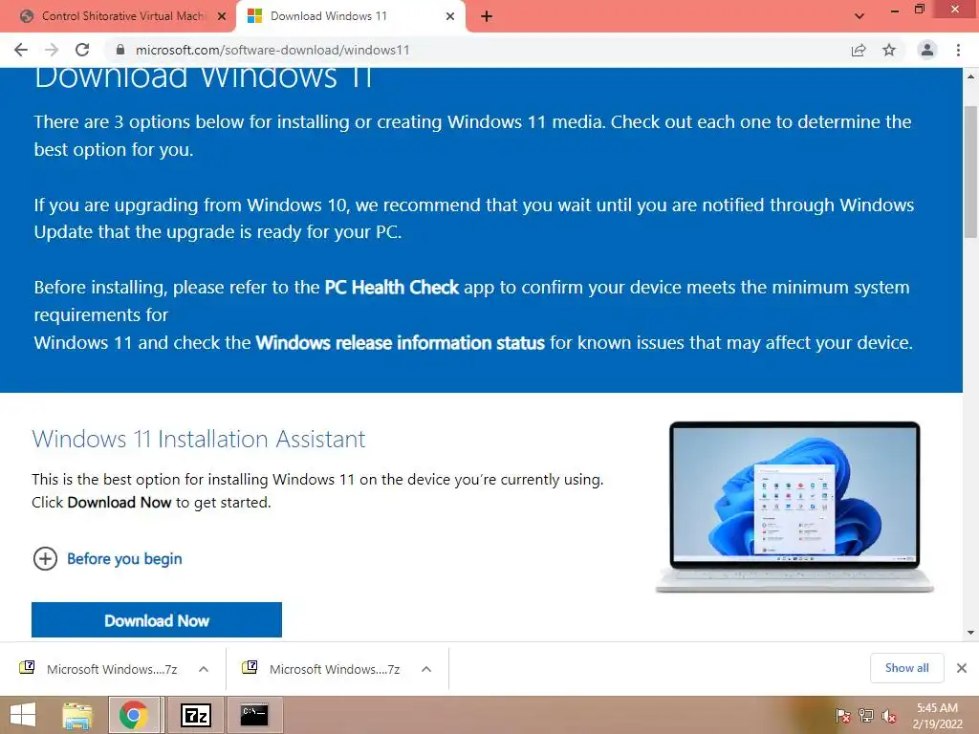Open Chrome three-dot menu
Screen dimensions: 979x734
(958, 50)
